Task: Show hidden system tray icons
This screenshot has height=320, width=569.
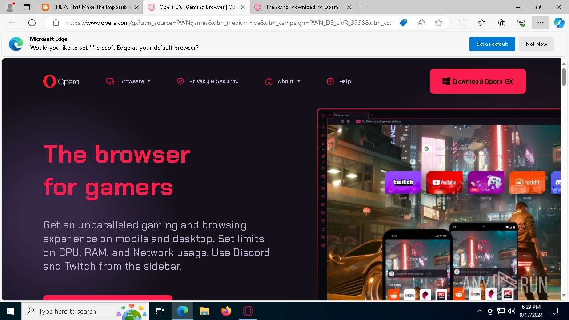Action: click(479, 311)
